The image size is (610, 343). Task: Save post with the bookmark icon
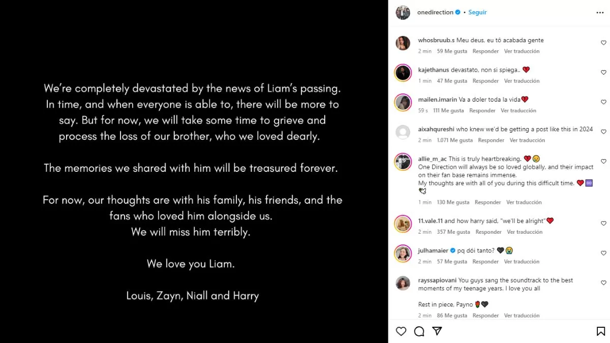600,331
